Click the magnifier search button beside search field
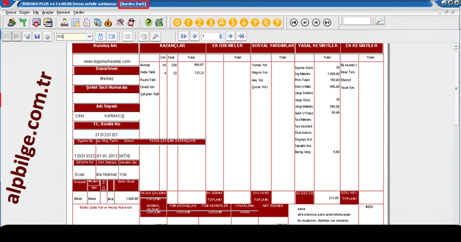The image size is (461, 242). click(379, 21)
